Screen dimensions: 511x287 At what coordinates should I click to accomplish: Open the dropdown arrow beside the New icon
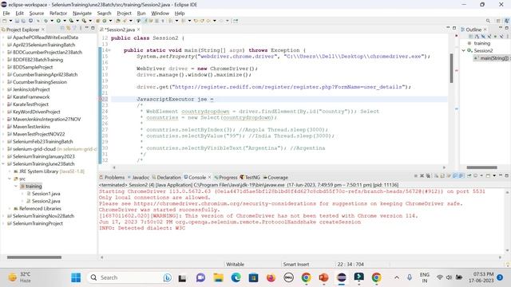point(10,21)
